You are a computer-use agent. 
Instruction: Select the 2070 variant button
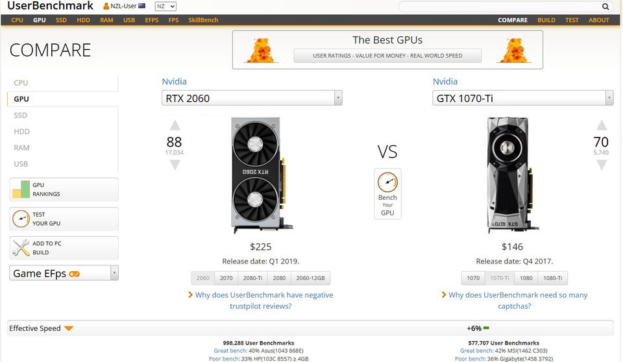[226, 278]
